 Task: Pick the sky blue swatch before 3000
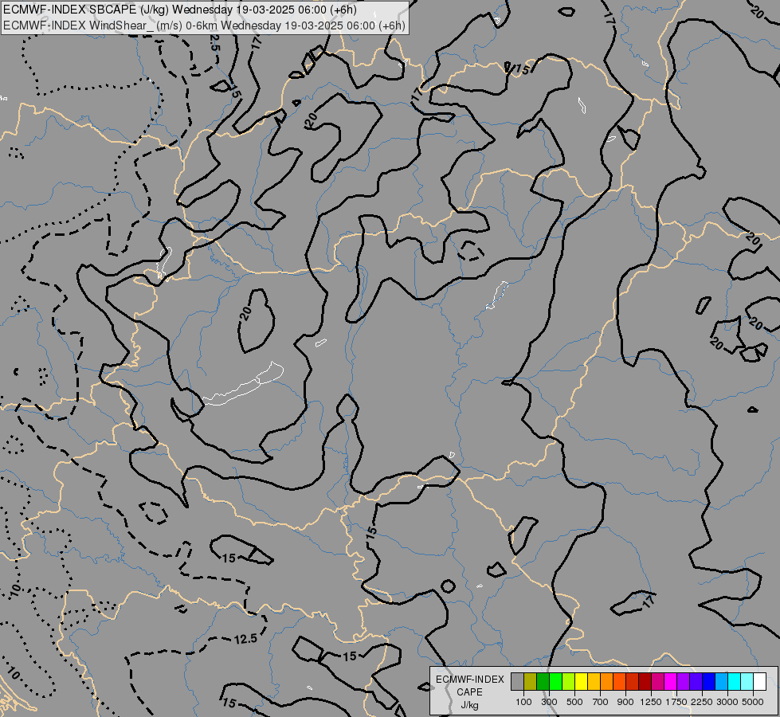click(722, 682)
